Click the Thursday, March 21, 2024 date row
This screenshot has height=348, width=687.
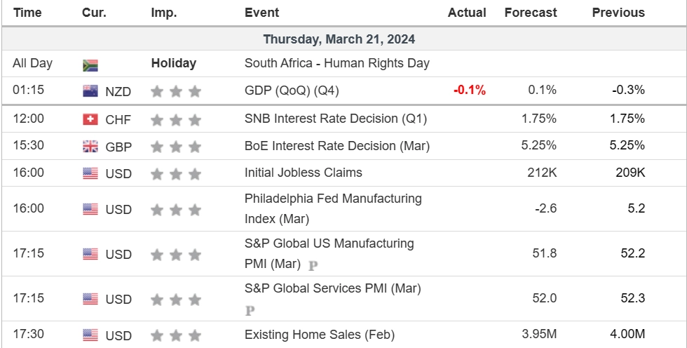(343, 39)
